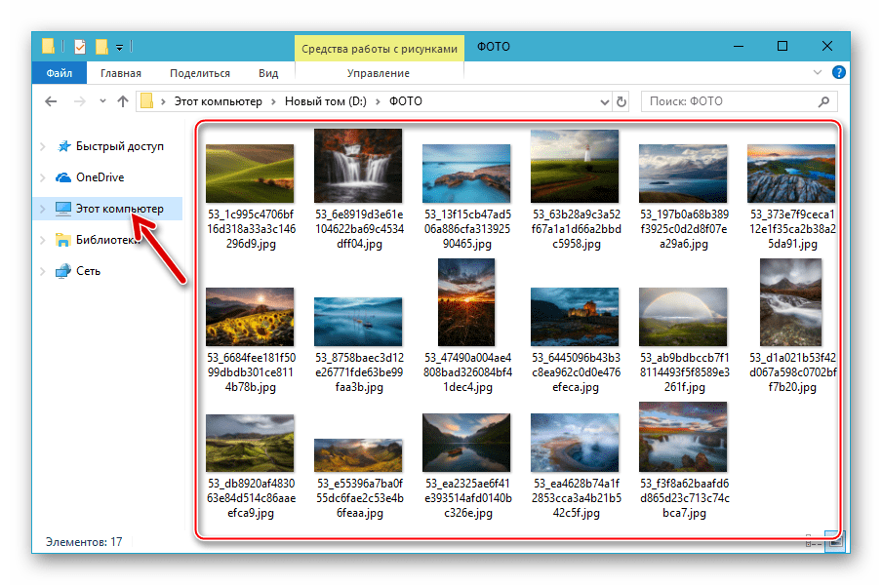Expand the Этот компьютер tree node
The width and height of the screenshot is (882, 585).
[43, 209]
